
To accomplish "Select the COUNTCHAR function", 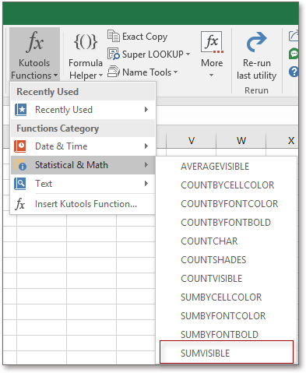I will (x=227, y=241).
